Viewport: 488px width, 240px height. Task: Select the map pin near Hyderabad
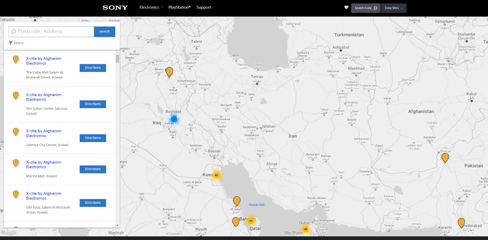pos(461,222)
